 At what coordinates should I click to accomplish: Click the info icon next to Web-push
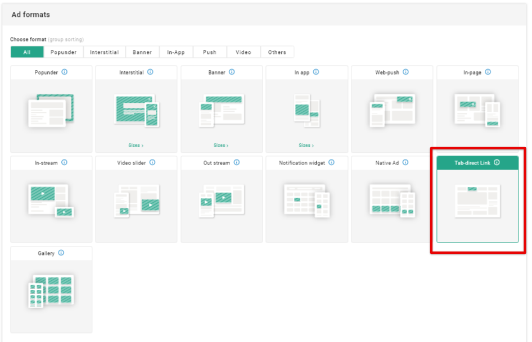405,72
